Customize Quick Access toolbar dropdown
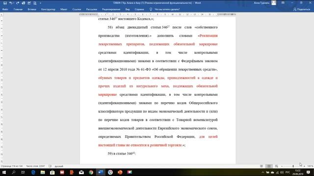This screenshot has height=176, width=314. pos(40,3)
